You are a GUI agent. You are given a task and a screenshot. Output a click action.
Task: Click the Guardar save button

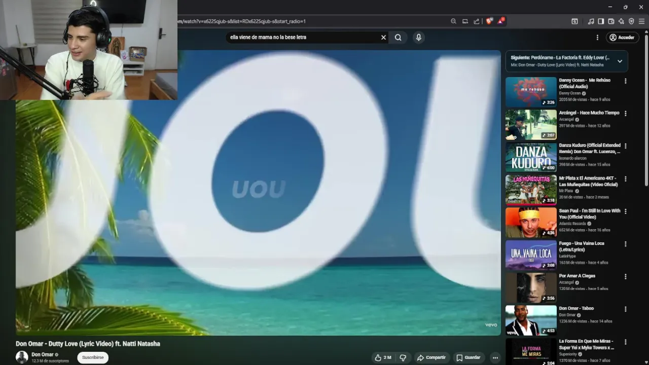pyautogui.click(x=468, y=357)
